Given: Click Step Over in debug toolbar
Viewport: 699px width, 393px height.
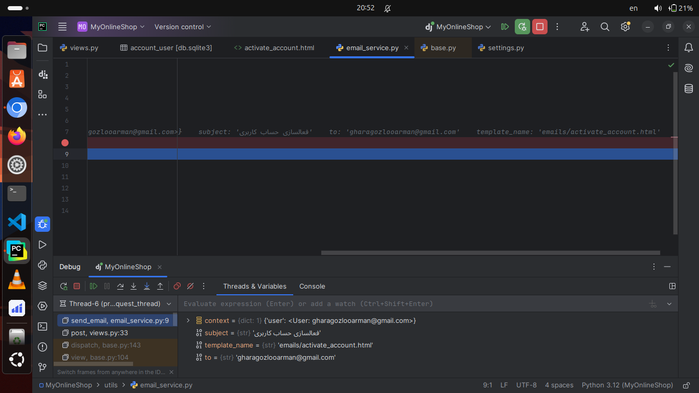Looking at the screenshot, I should pyautogui.click(x=120, y=286).
